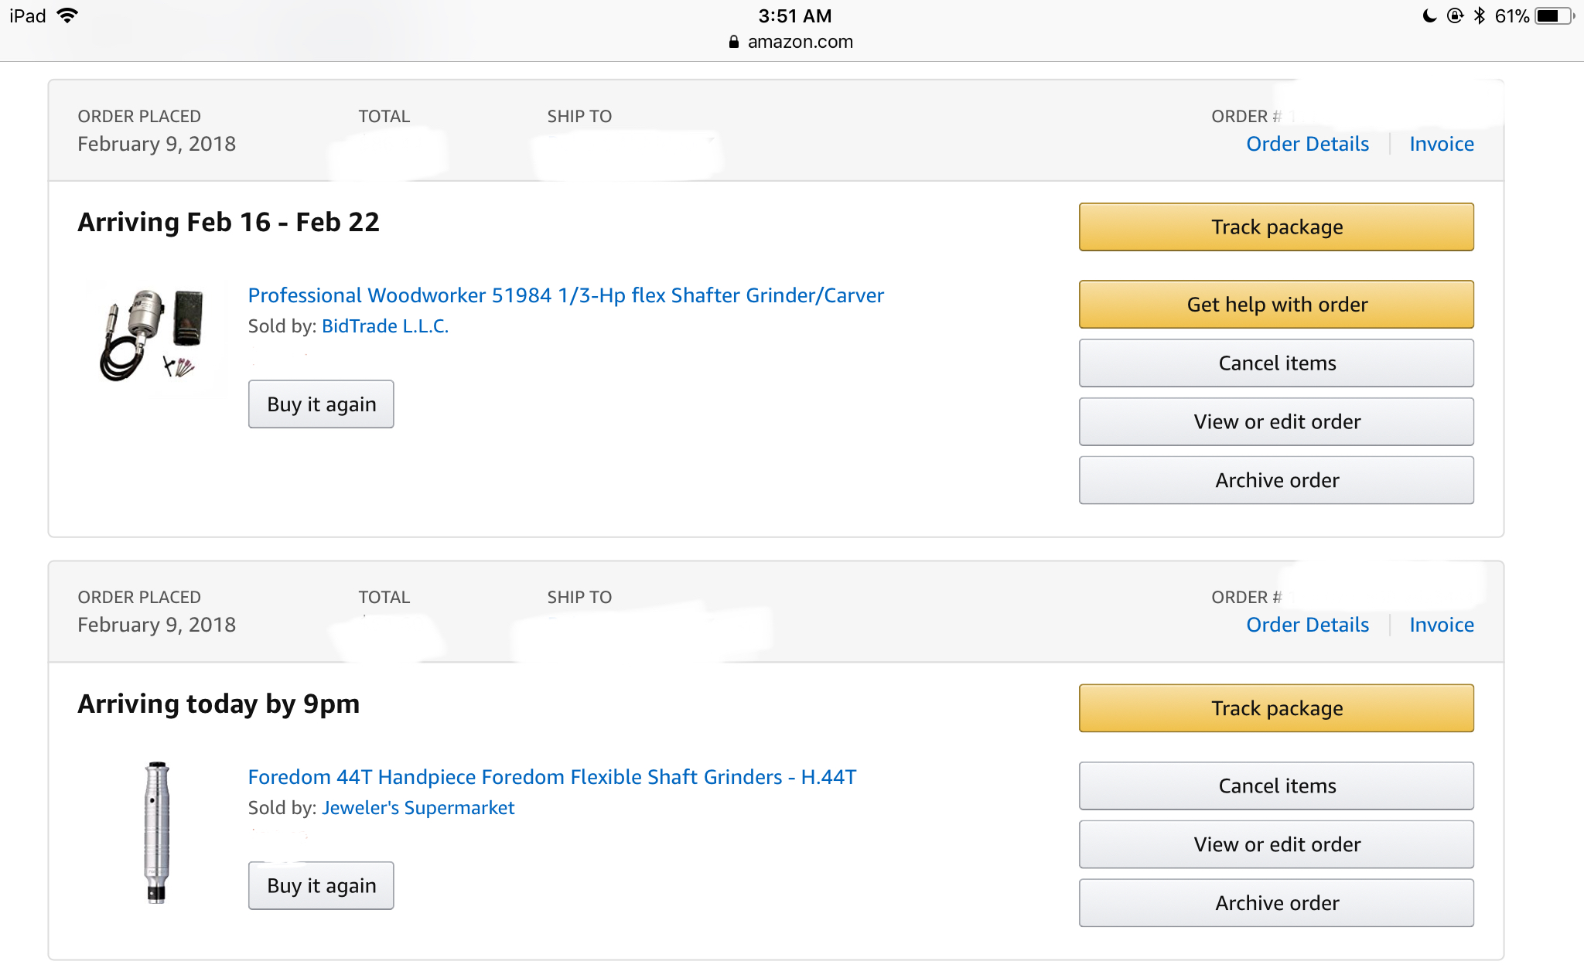Viewport: 1584px width, 968px height.
Task: Tap the Bluetooth status icon
Action: [x=1480, y=15]
